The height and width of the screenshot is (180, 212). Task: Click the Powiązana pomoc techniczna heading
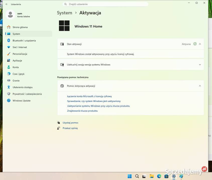pyautogui.click(x=73, y=77)
